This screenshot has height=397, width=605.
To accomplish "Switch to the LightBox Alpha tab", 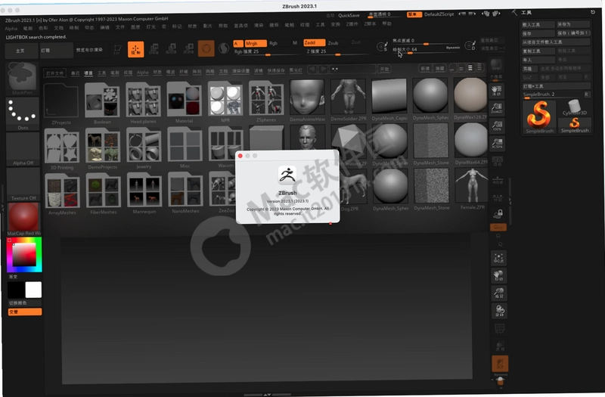I will [x=142, y=72].
